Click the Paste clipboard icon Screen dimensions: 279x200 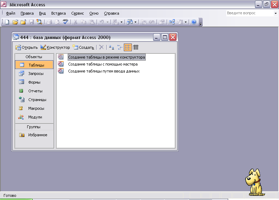[92, 22]
